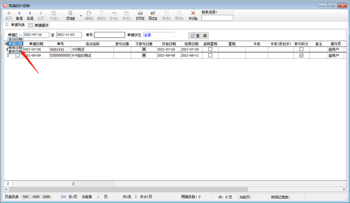Toggle 启用星期 checkbox in 8-9加价测试 row
Screen dimensions: 350x203
tap(210, 55)
